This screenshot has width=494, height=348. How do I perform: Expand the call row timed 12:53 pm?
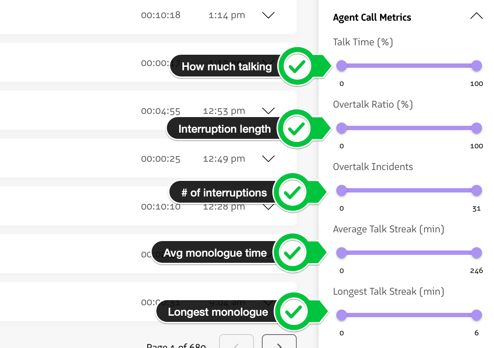(268, 111)
